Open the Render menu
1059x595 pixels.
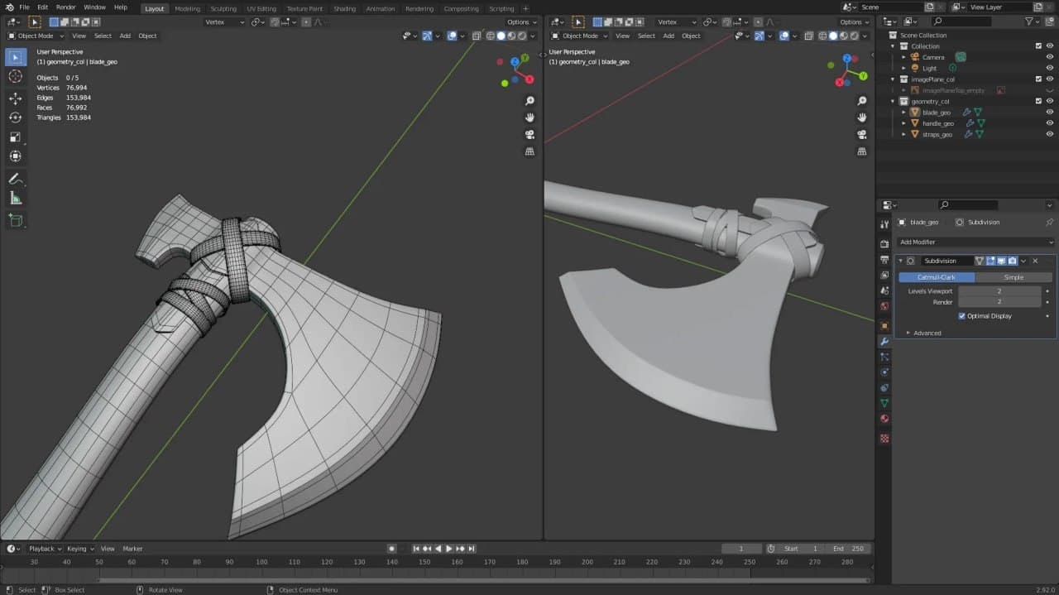pyautogui.click(x=65, y=7)
